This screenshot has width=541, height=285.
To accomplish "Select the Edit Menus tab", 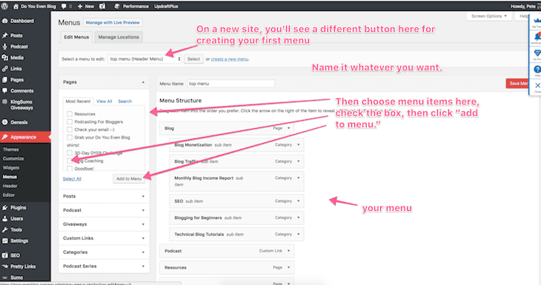I will [76, 37].
